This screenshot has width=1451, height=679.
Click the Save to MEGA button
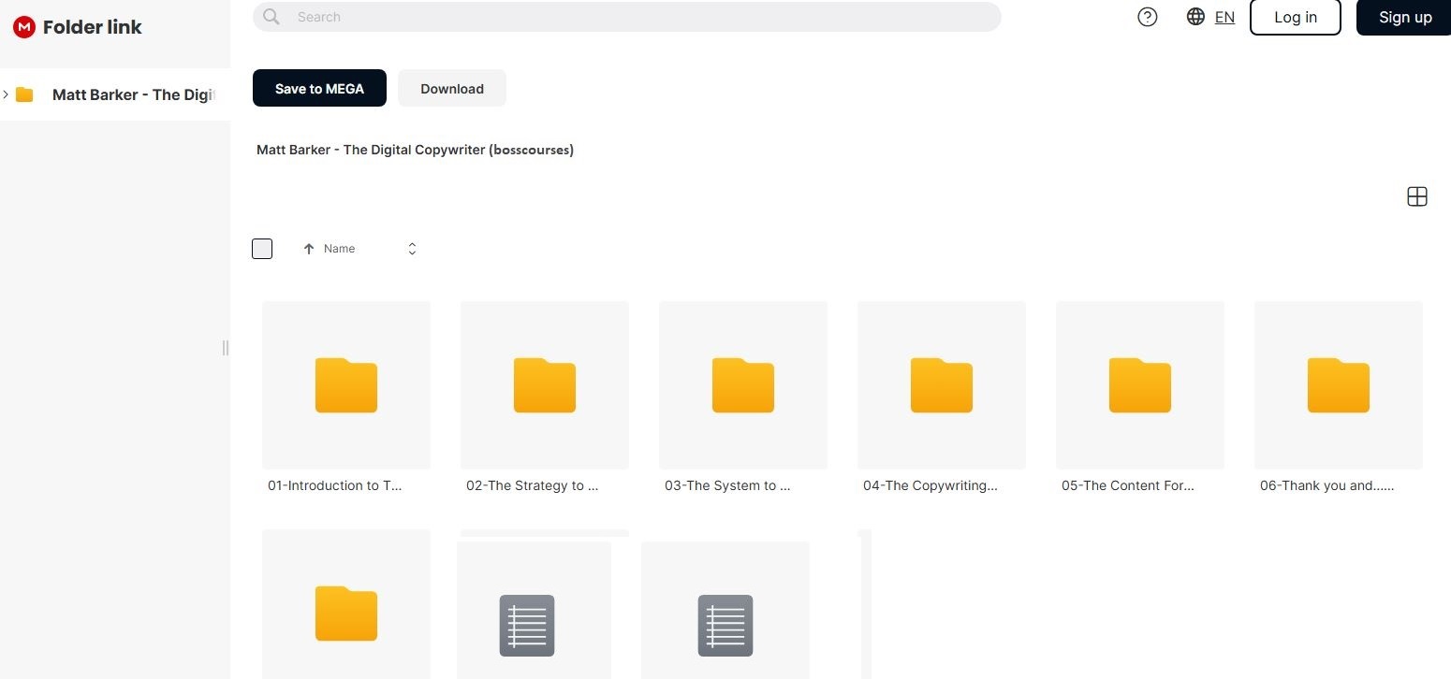click(319, 89)
